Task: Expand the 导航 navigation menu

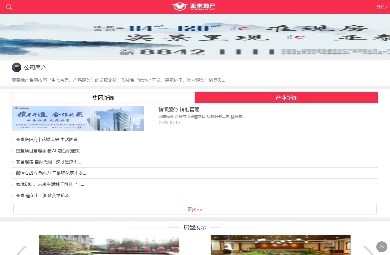Action: coord(382,7)
